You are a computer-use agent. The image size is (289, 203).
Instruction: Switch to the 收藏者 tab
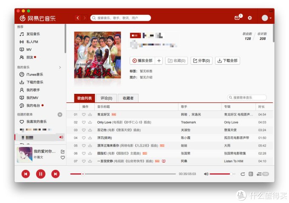[128, 98]
